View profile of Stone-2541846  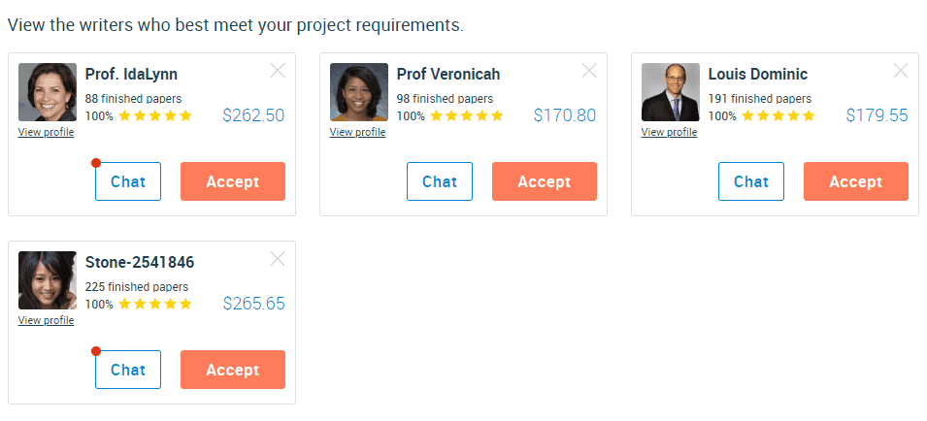tap(47, 321)
